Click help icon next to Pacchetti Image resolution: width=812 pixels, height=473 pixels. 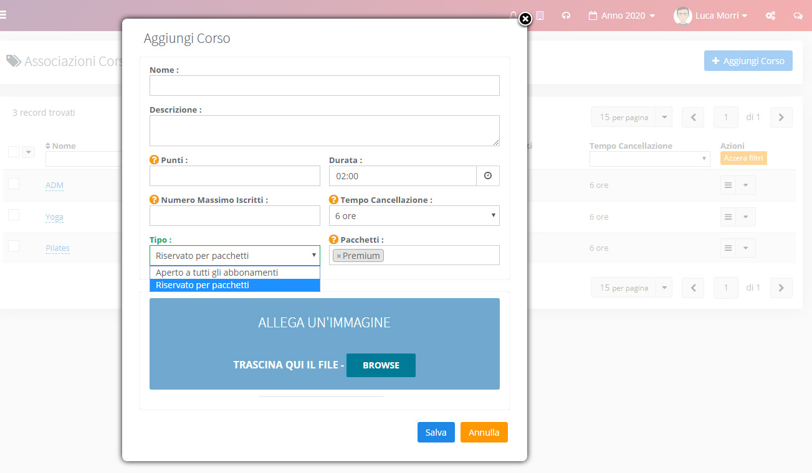tap(333, 240)
